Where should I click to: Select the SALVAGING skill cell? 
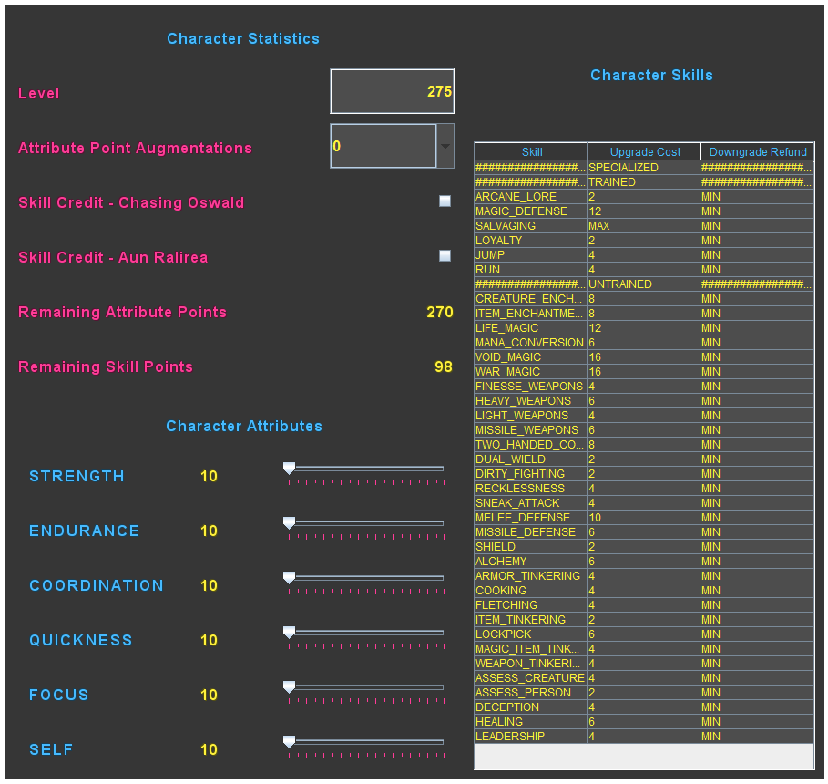pos(531,226)
